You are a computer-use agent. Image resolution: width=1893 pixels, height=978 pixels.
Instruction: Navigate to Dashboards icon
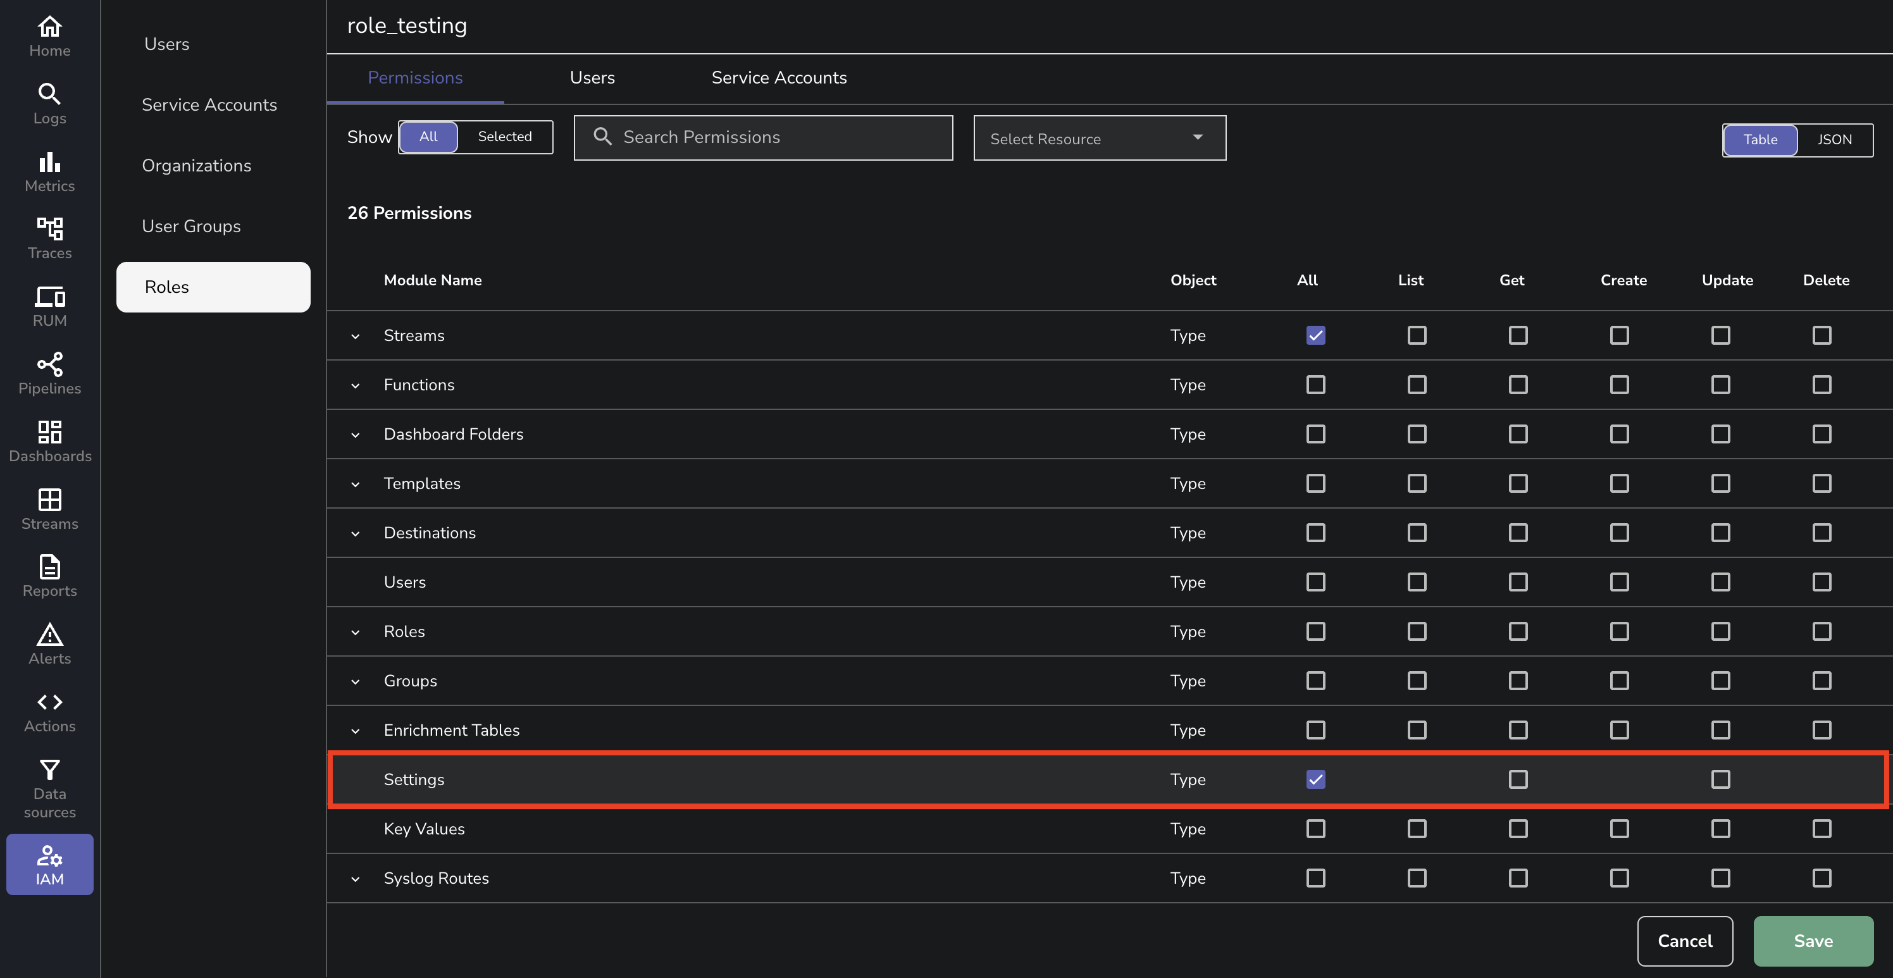pos(49,432)
